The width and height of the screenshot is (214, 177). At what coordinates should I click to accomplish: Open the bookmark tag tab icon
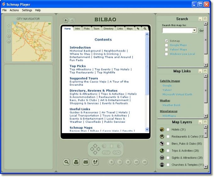tap(138, 29)
